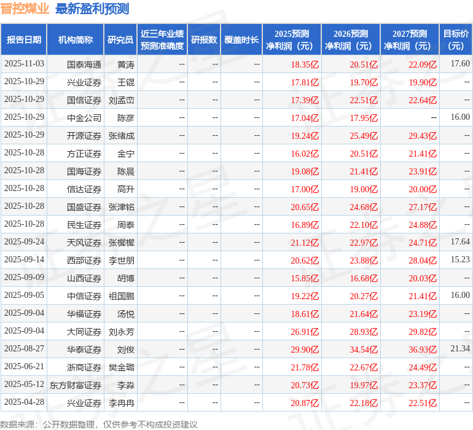
Task: Click the 中金公司 institution row
Action: click(84, 117)
